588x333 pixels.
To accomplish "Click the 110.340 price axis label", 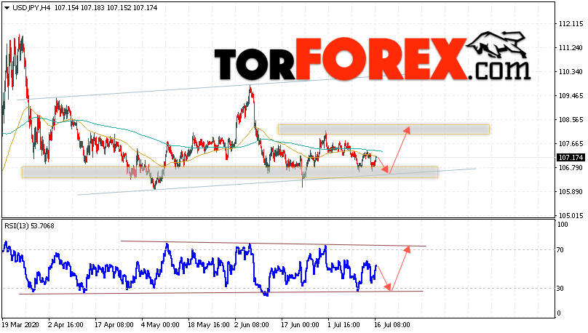I will coord(571,72).
